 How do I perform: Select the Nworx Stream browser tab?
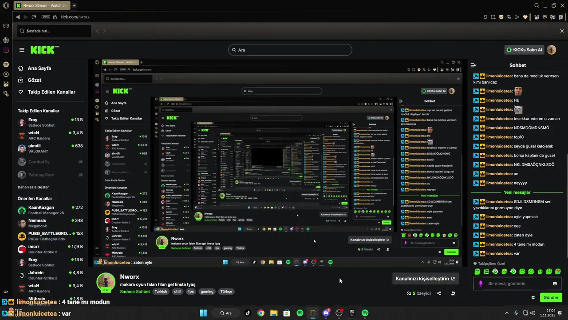(42, 5)
